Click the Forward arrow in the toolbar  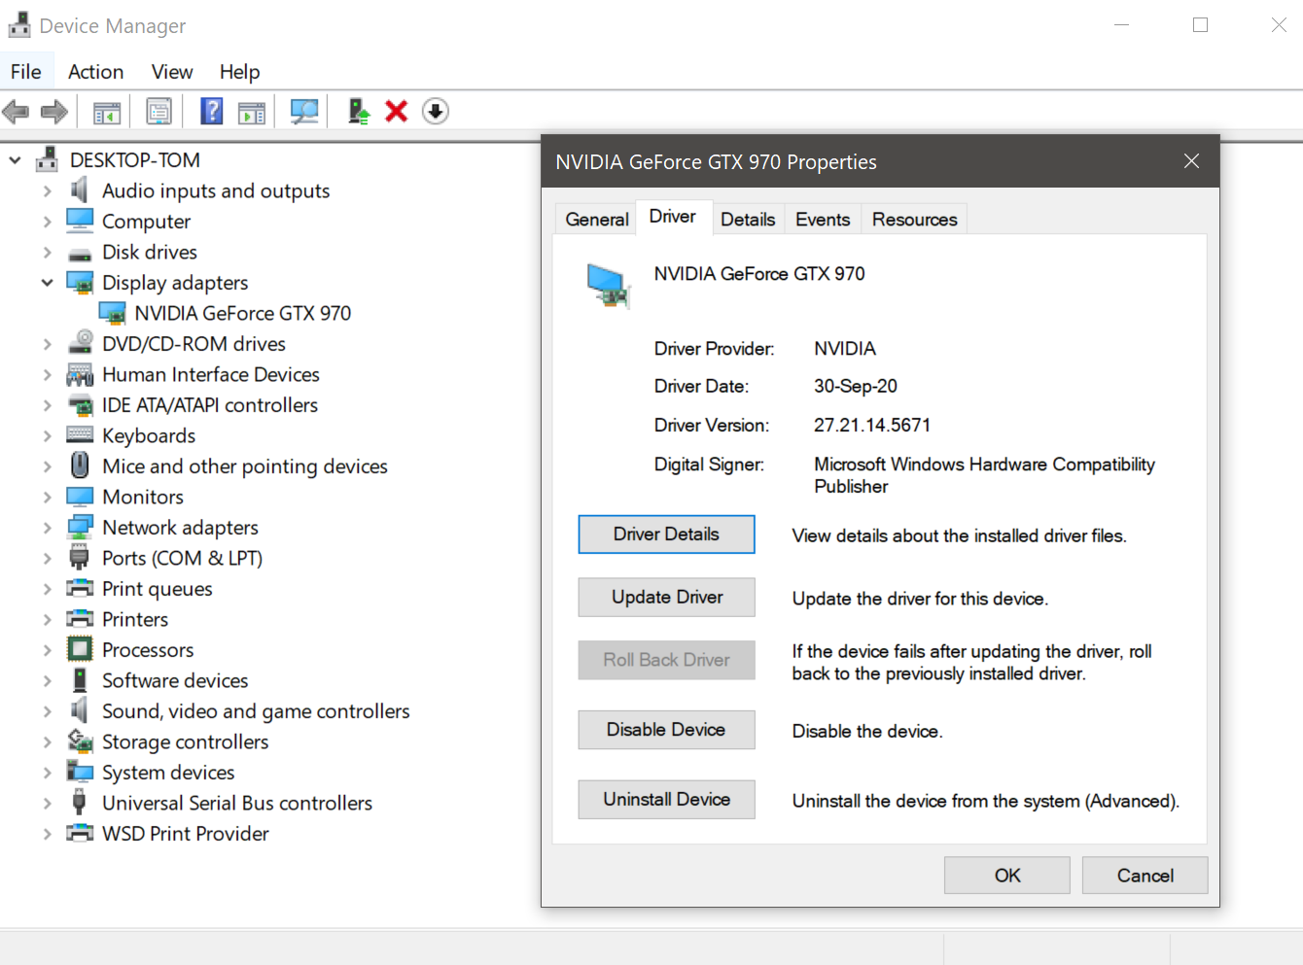[54, 112]
